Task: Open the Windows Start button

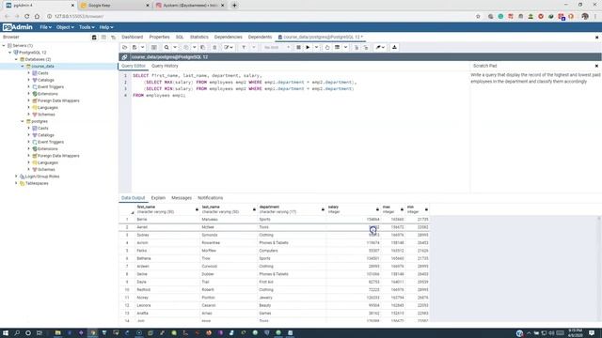Action: 6,333
